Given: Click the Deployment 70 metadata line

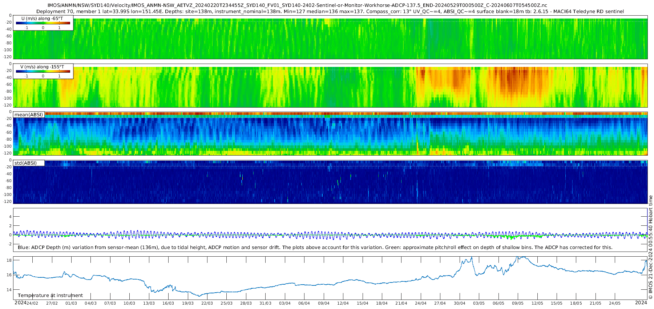Looking at the screenshot, I should coord(330,12).
